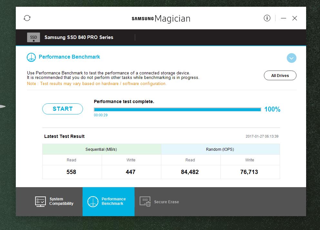Switch to the Performance Benchmark bottom tab

point(109,201)
